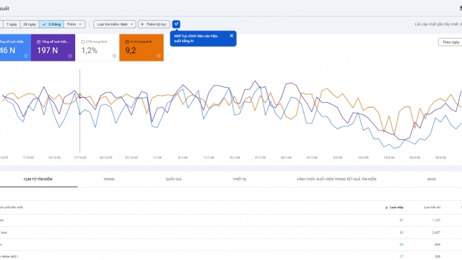
Task: Click the sort arrow beside Lượt nhấp
Action: pos(386,208)
